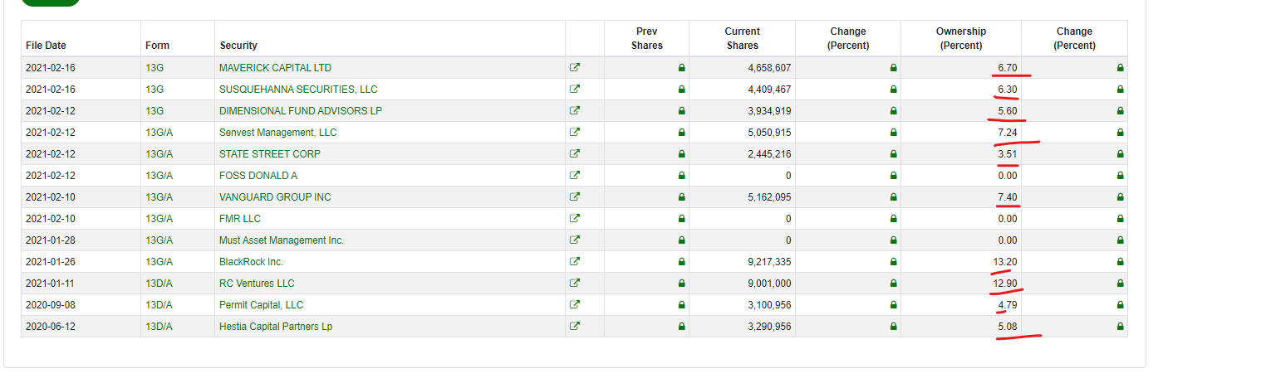Click rightmost lock icon in MAVERICK row
The image size is (1266, 388).
[x=1120, y=68]
